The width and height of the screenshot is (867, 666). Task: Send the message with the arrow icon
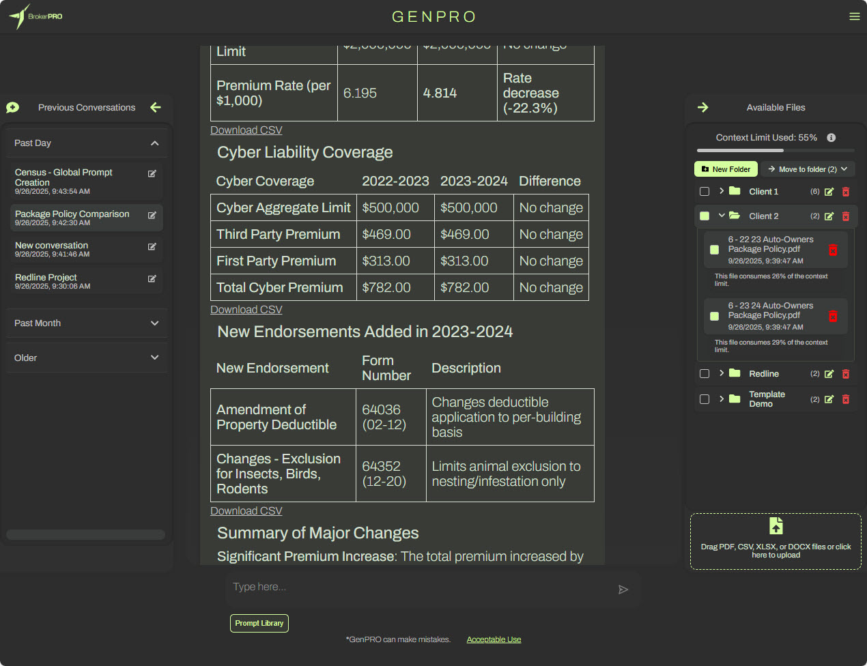623,590
